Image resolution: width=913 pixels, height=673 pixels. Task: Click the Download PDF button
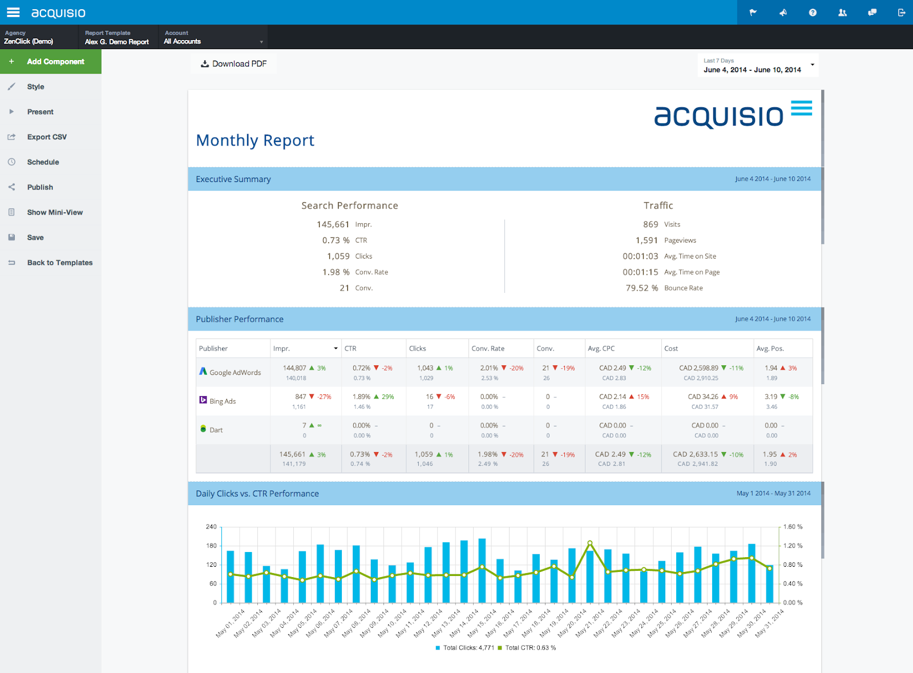234,64
